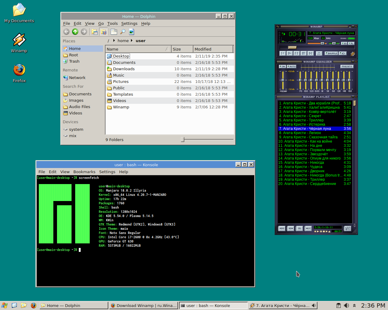Click the Winamp lightning-bolt logo icon
This screenshot has width=388, height=310.
pyautogui.click(x=353, y=54)
